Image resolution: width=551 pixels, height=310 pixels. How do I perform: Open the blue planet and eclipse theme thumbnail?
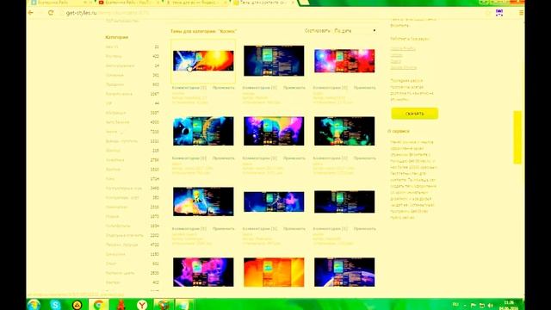203,131
